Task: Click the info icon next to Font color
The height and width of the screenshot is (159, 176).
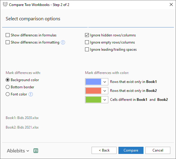Action: pos(31,94)
